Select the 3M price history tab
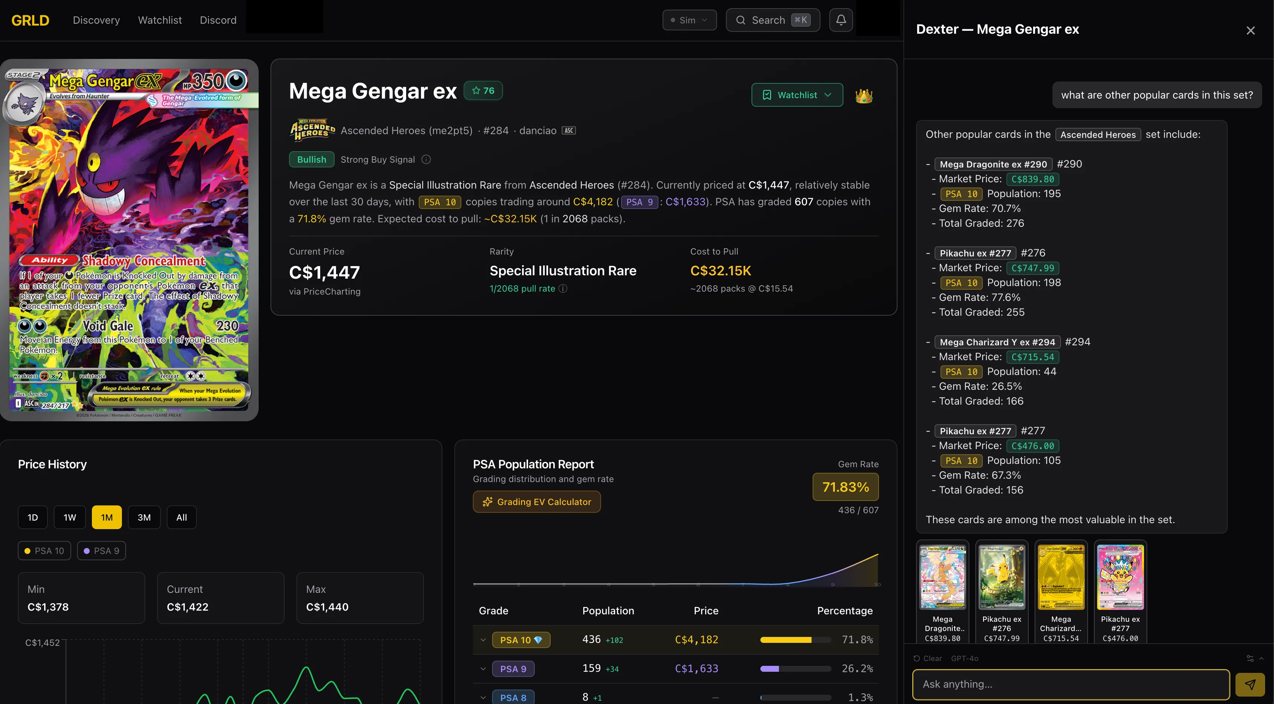The width and height of the screenshot is (1274, 704). (x=144, y=517)
